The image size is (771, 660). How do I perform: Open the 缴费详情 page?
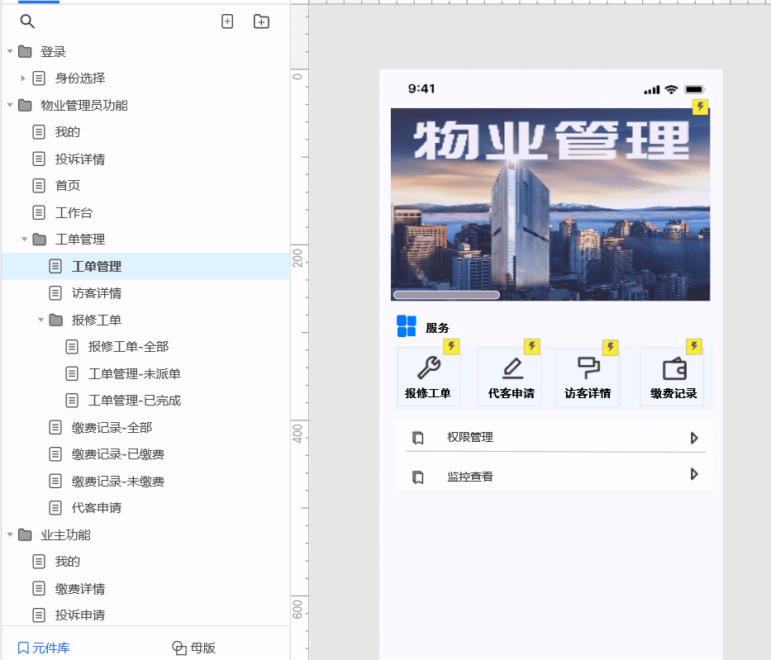click(x=80, y=588)
